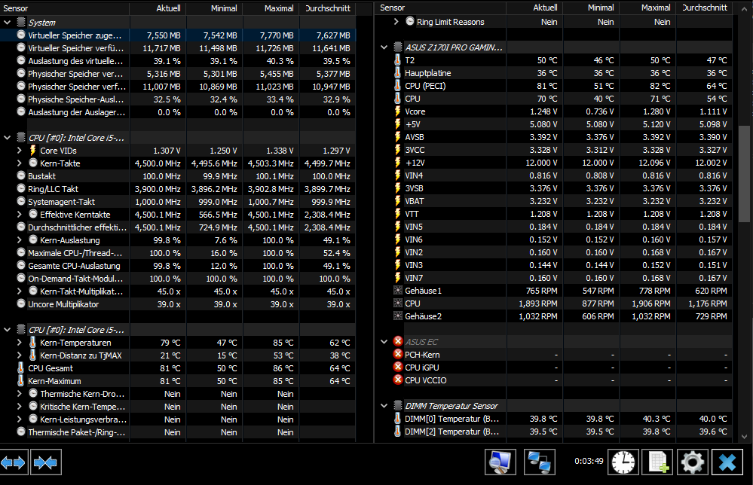This screenshot has height=485, width=753.
Task: Click right panel Durchschnitt column header
Action: (704, 8)
